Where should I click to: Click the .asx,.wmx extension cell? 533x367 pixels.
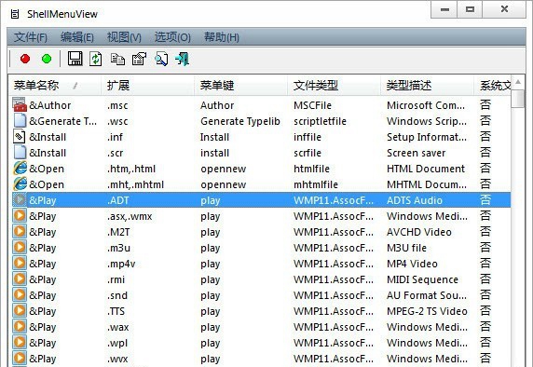coord(130,216)
